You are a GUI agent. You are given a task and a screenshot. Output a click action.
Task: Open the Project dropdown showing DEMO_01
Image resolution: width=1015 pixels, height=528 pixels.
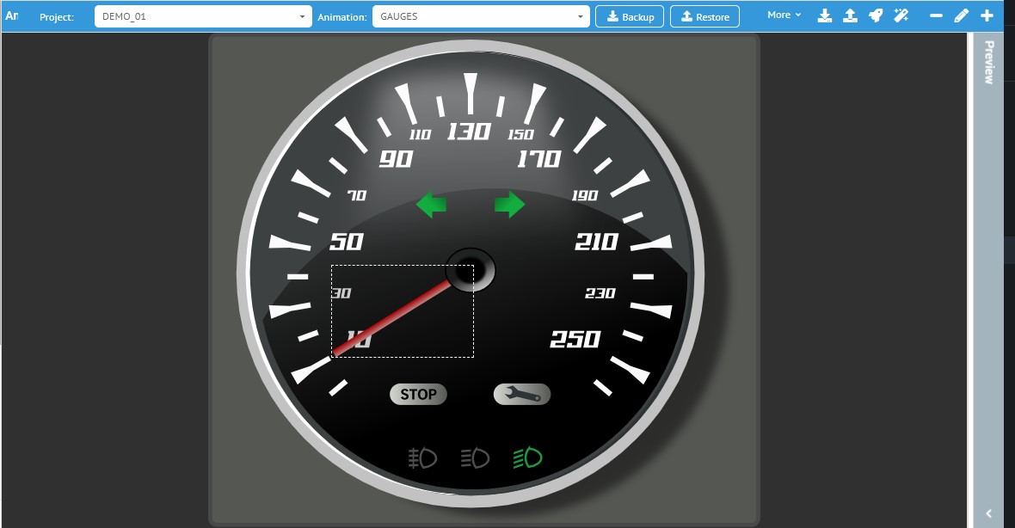[203, 16]
